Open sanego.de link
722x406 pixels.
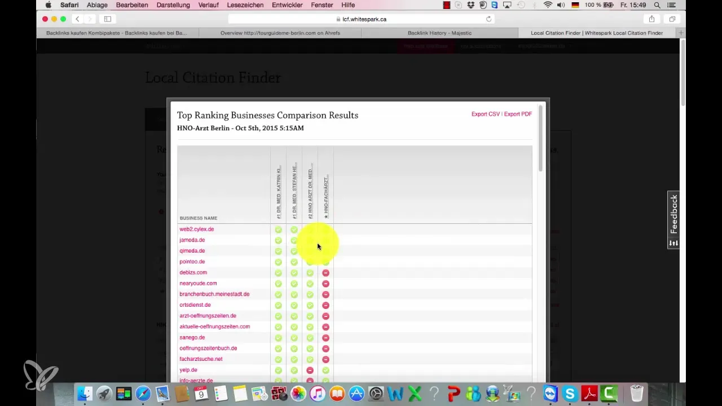click(192, 337)
